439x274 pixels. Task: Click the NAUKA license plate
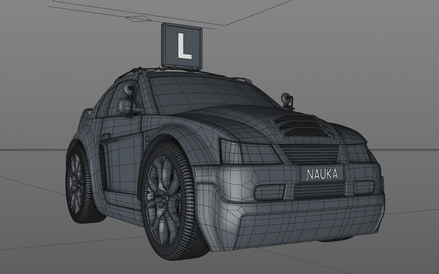coord(322,173)
